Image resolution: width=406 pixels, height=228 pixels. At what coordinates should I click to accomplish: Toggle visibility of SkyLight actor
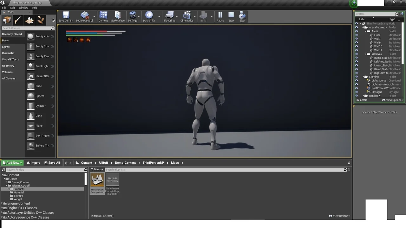point(357,92)
